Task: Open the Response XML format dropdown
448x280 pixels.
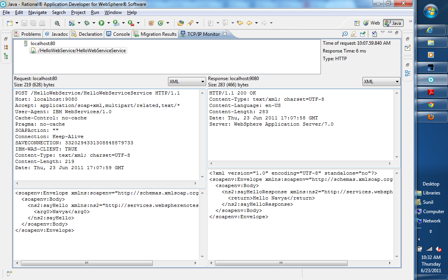Action: [381, 81]
